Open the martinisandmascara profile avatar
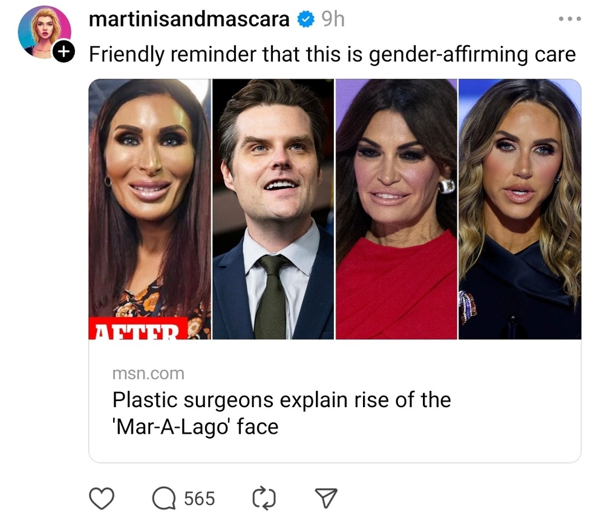 click(44, 31)
